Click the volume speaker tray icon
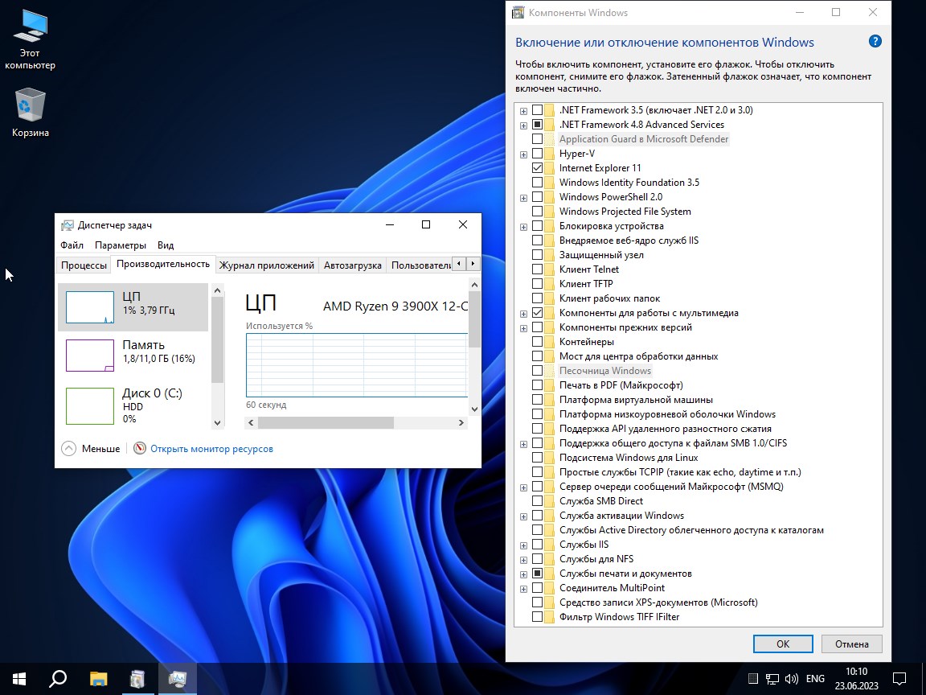 [791, 678]
